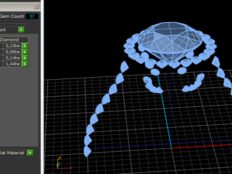Viewport: 232px width, 174px height.
Task: Close the gem report panel
Action: tap(36, 6)
